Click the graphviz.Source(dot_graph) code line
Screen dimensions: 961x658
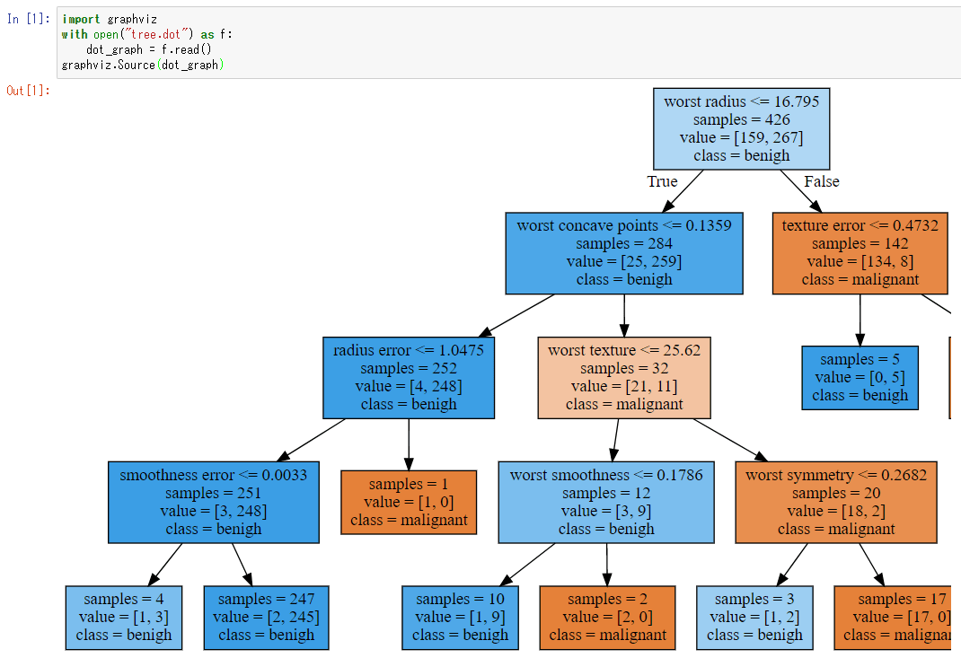click(142, 65)
